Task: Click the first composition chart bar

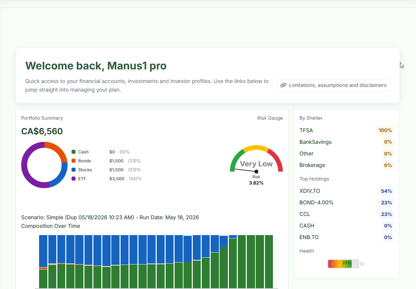Action: click(x=43, y=262)
